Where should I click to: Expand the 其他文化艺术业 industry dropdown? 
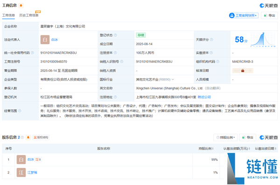[173, 79]
